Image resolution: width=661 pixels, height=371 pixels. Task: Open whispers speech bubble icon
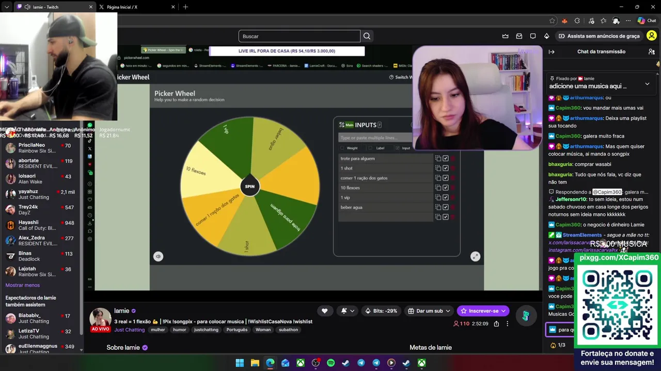click(x=533, y=36)
